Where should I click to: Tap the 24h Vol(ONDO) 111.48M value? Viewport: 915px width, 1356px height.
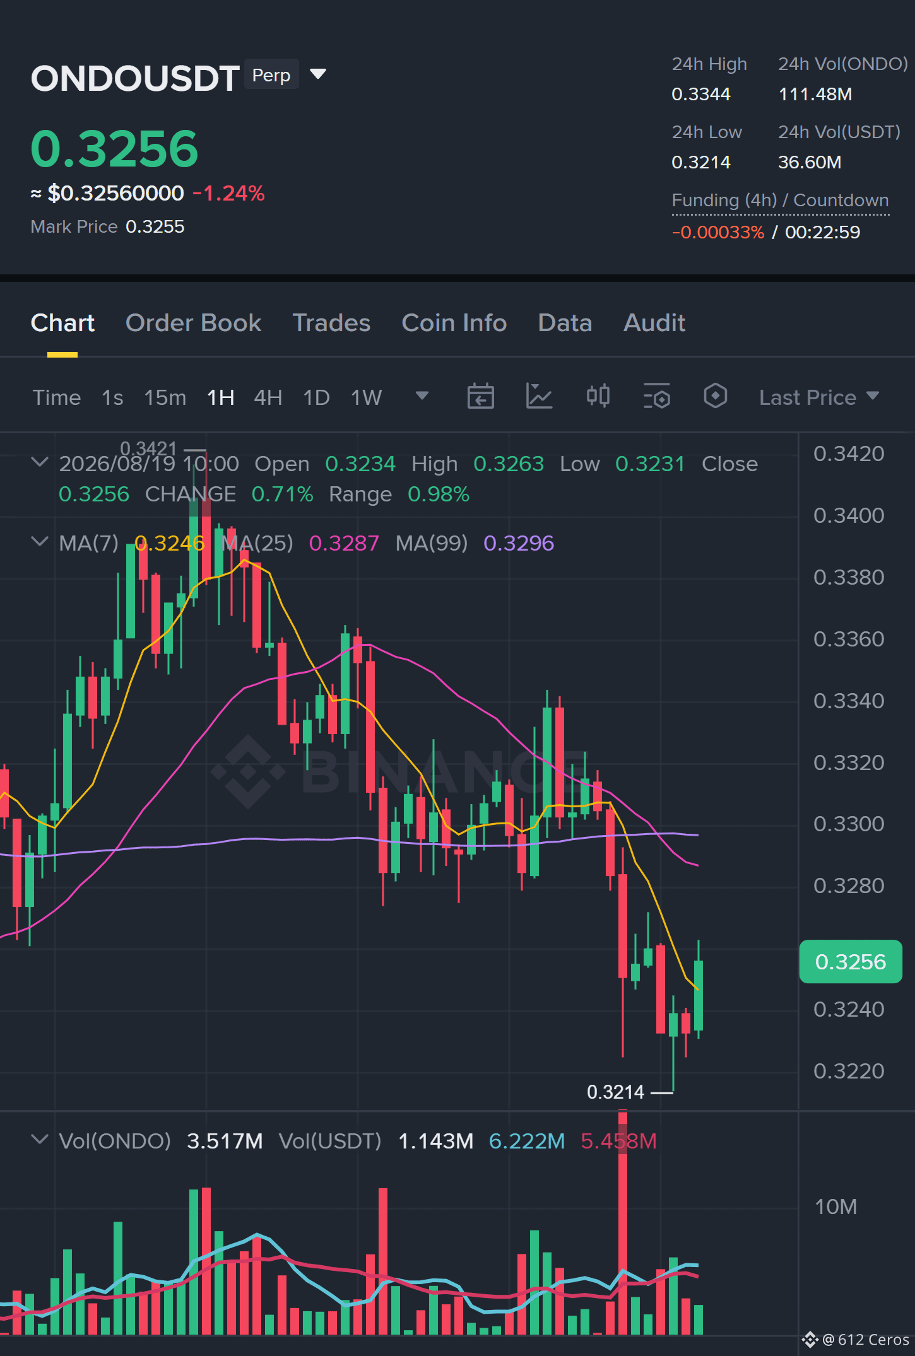[815, 95]
